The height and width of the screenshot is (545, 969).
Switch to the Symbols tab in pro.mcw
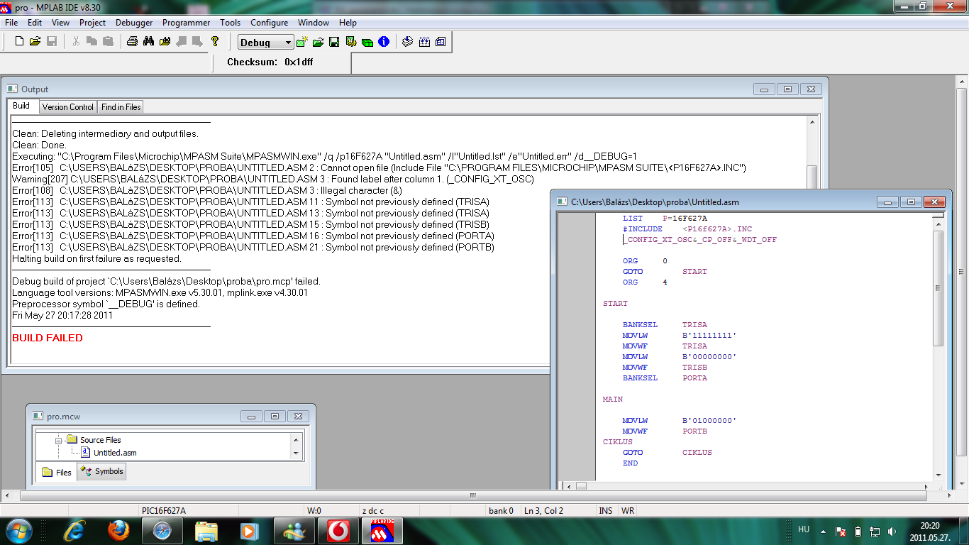[x=102, y=471]
